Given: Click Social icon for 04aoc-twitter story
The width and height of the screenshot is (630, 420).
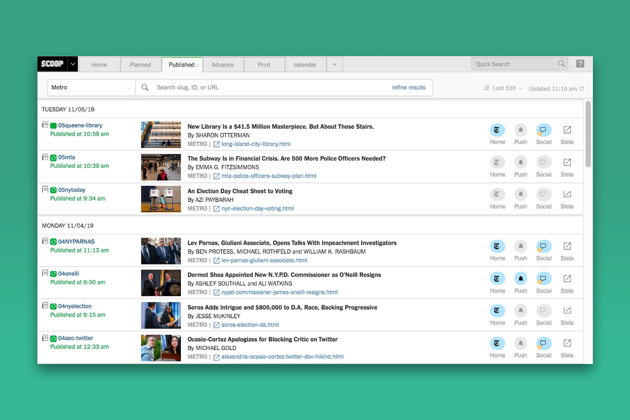Looking at the screenshot, I should pos(544,343).
